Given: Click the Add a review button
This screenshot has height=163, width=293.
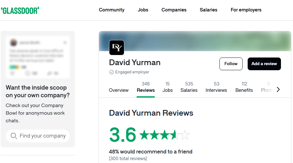Looking at the screenshot, I should 264,64.
